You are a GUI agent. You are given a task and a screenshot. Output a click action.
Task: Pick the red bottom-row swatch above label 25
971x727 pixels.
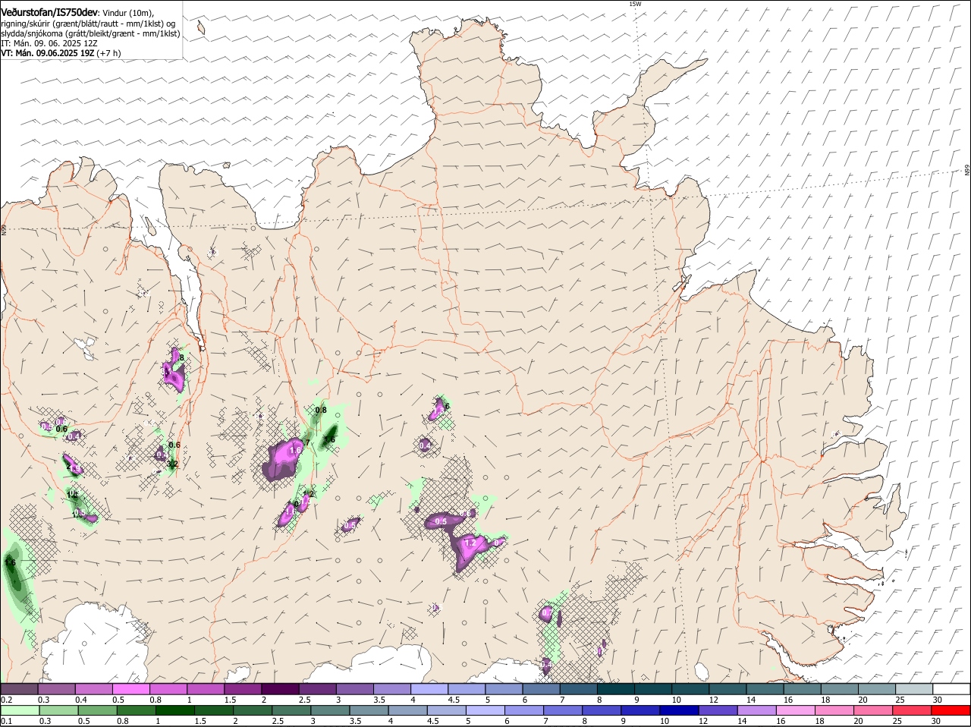coord(913,710)
